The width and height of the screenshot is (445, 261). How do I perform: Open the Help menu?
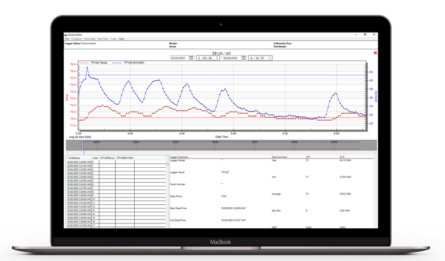tap(122, 39)
